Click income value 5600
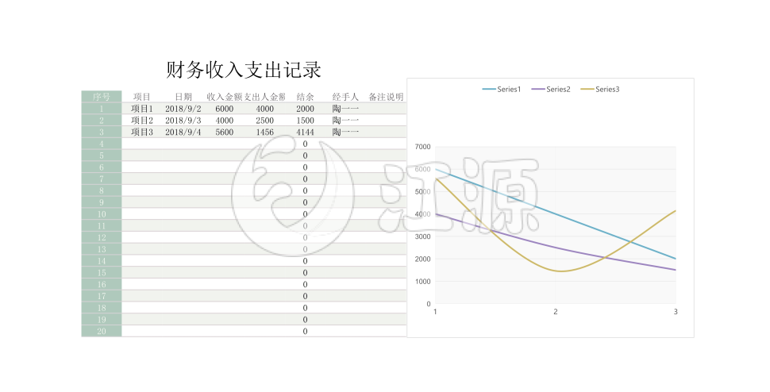The image size is (770, 392). tap(225, 132)
